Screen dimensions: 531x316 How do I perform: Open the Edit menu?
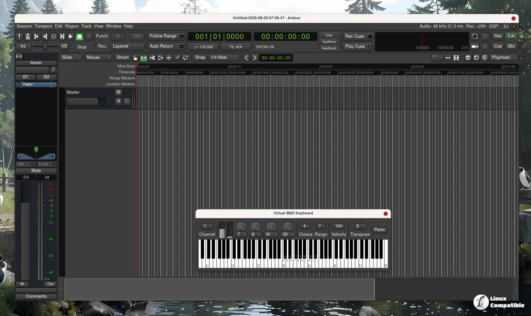(x=58, y=26)
